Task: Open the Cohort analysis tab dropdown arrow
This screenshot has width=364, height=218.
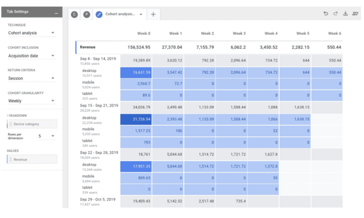Action: pos(141,14)
